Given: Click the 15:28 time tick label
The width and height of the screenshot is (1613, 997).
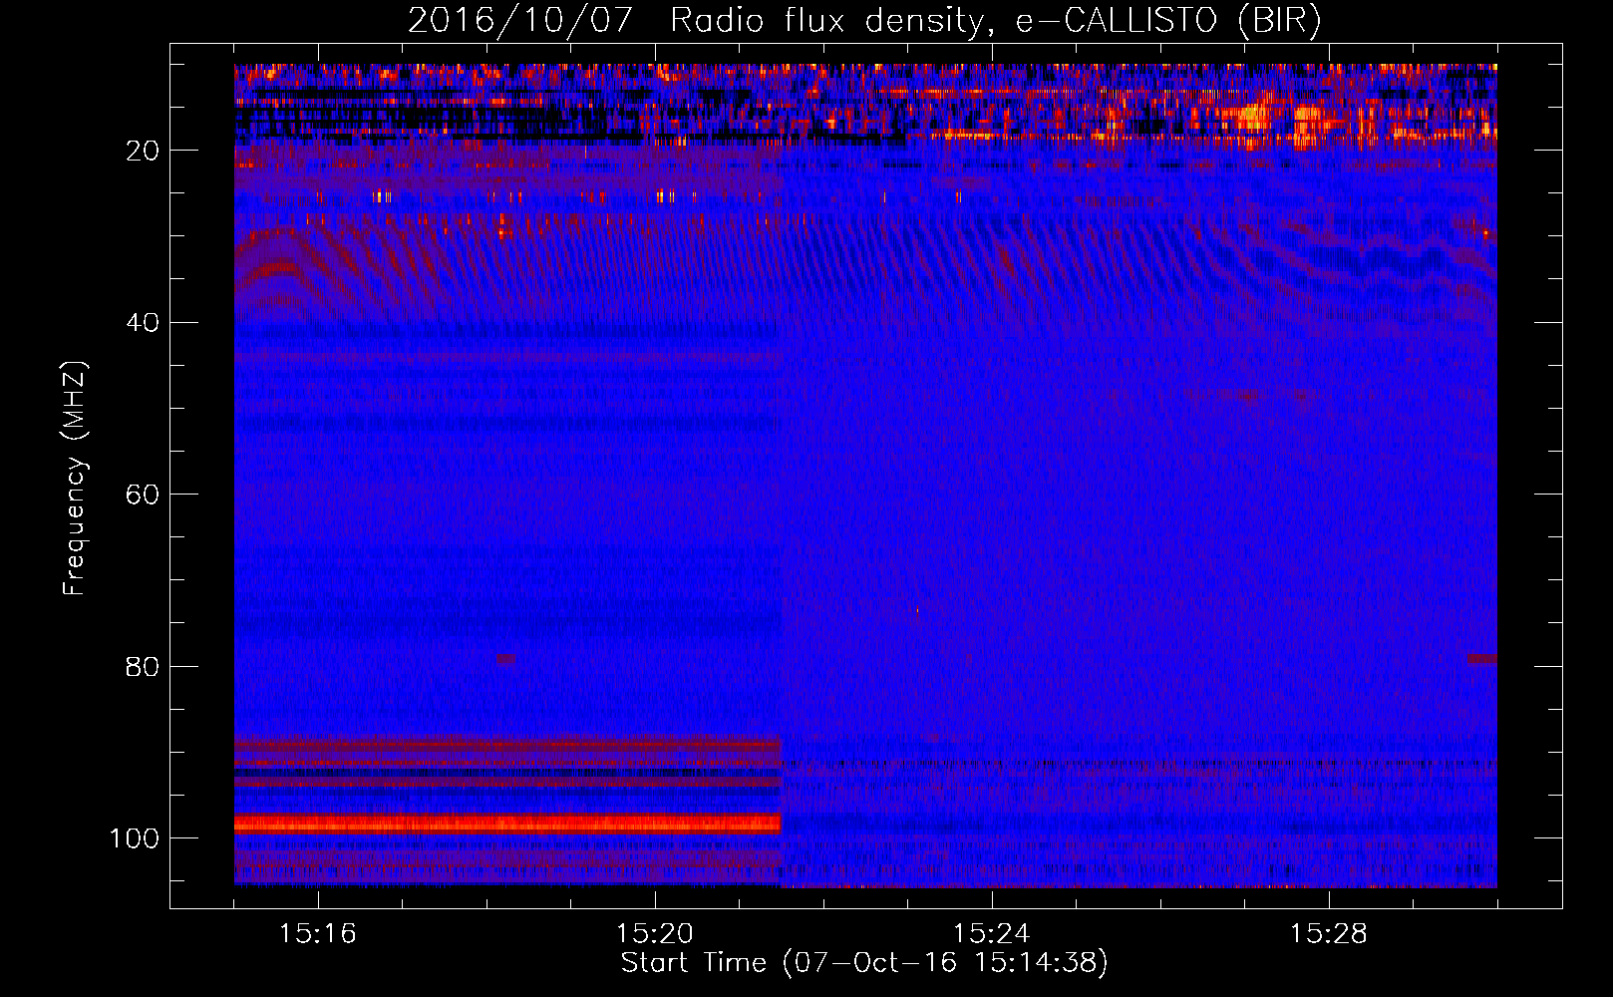Looking at the screenshot, I should tap(1329, 934).
